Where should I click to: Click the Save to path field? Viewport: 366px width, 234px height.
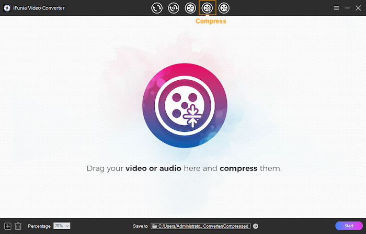click(x=204, y=226)
